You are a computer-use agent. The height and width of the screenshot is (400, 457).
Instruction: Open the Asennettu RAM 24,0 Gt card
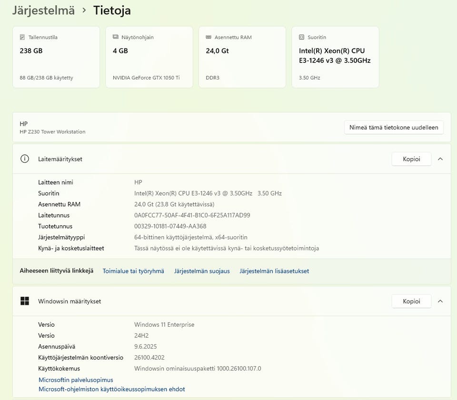pos(242,57)
